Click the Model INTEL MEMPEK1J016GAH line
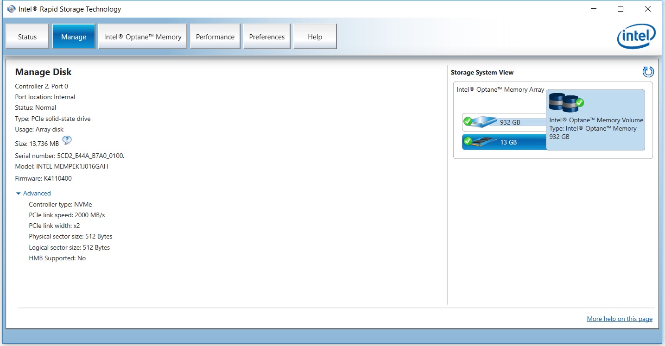Image resolution: width=665 pixels, height=346 pixels. [x=62, y=166]
